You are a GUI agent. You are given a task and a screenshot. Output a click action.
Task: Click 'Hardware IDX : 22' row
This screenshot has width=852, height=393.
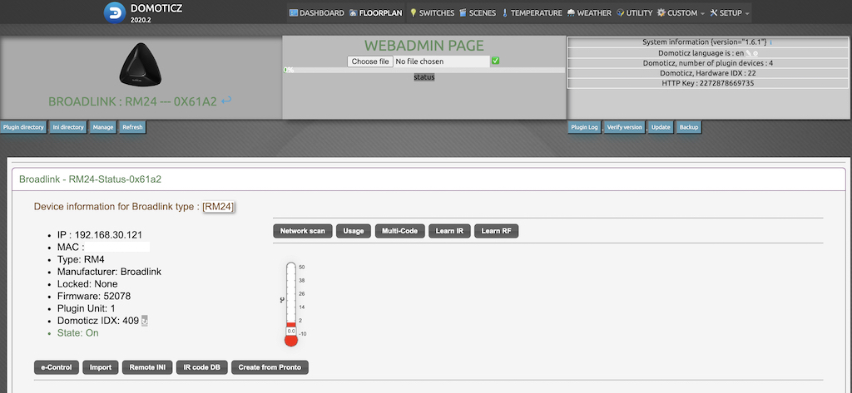pyautogui.click(x=709, y=73)
